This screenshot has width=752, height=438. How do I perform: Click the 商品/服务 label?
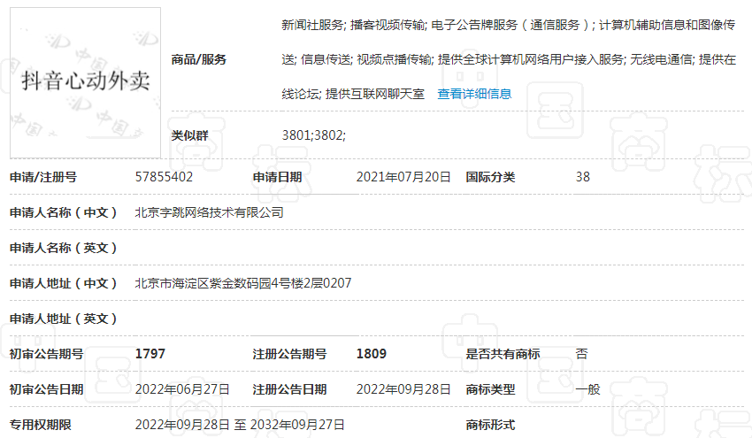point(198,59)
